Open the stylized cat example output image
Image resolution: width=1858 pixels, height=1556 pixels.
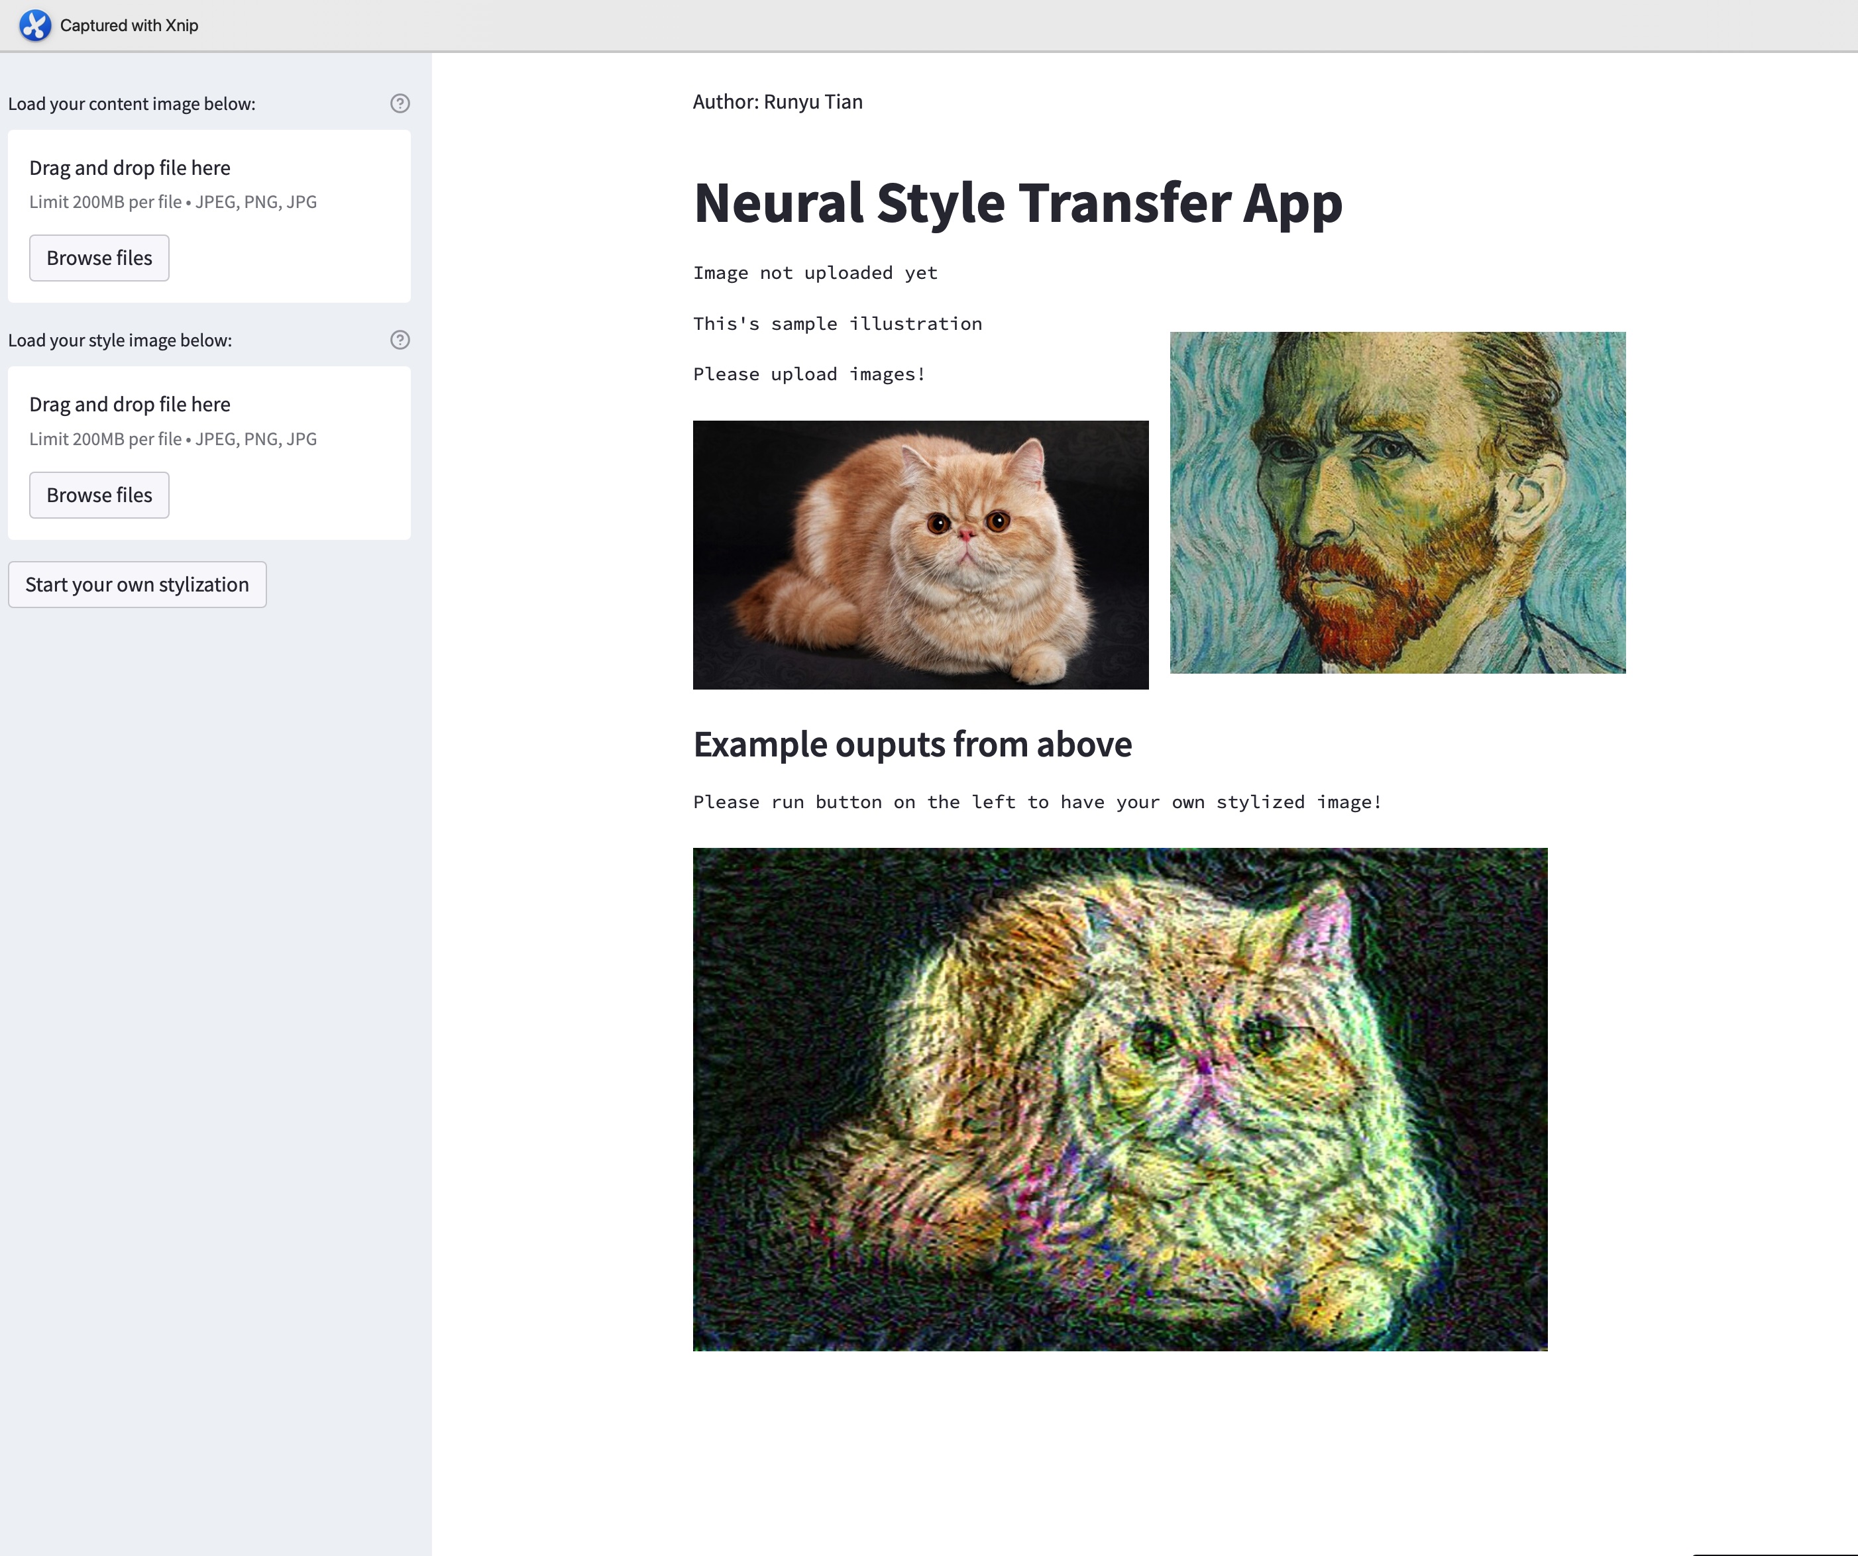tap(1120, 1099)
